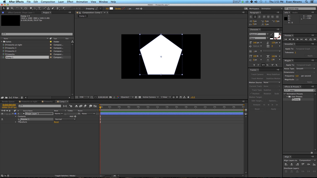Open composition mini-flowchart in timeline

click(65, 106)
